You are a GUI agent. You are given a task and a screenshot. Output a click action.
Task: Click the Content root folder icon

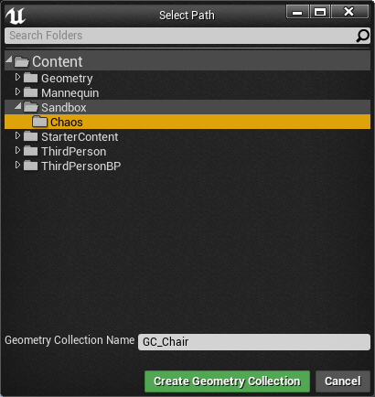click(x=21, y=61)
